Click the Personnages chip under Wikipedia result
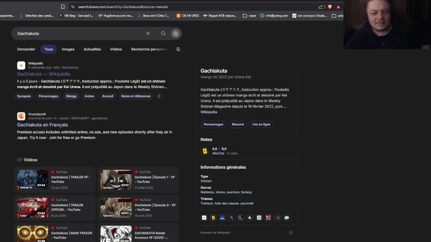The image size is (431, 242). point(48,96)
